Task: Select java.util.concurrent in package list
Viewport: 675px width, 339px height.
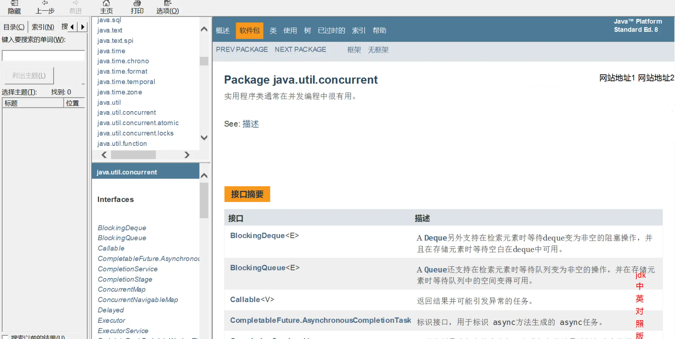Action: point(127,112)
